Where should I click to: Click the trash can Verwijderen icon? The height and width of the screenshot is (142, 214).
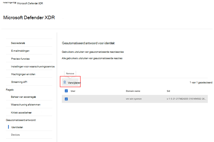tap(65, 82)
